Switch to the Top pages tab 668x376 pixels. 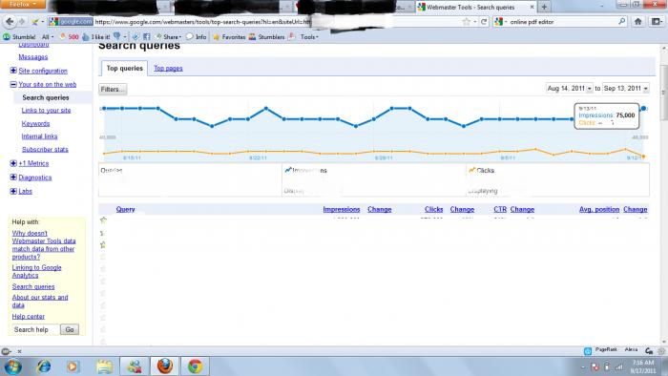[x=168, y=68]
